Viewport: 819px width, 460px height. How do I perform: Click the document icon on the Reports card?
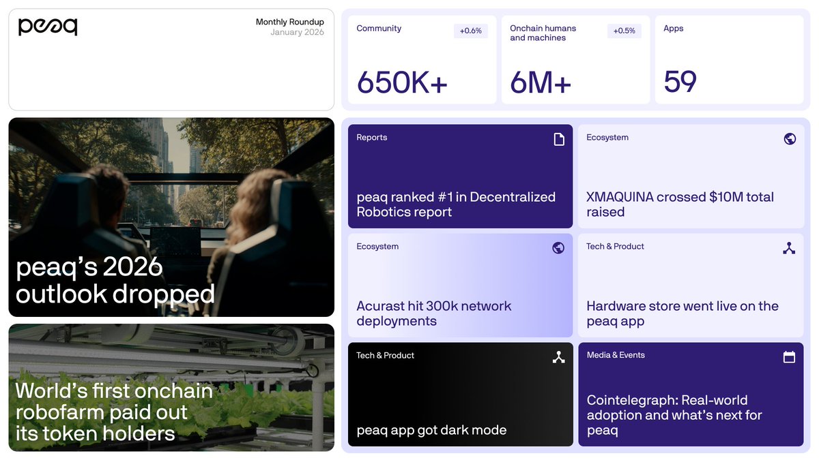[x=559, y=139]
